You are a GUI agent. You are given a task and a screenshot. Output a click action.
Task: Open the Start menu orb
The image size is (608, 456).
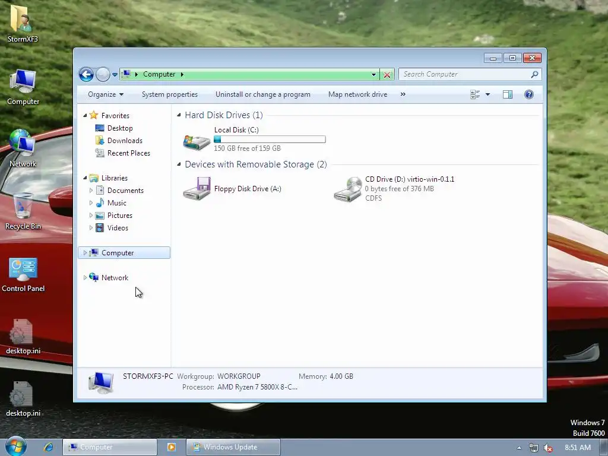point(15,446)
